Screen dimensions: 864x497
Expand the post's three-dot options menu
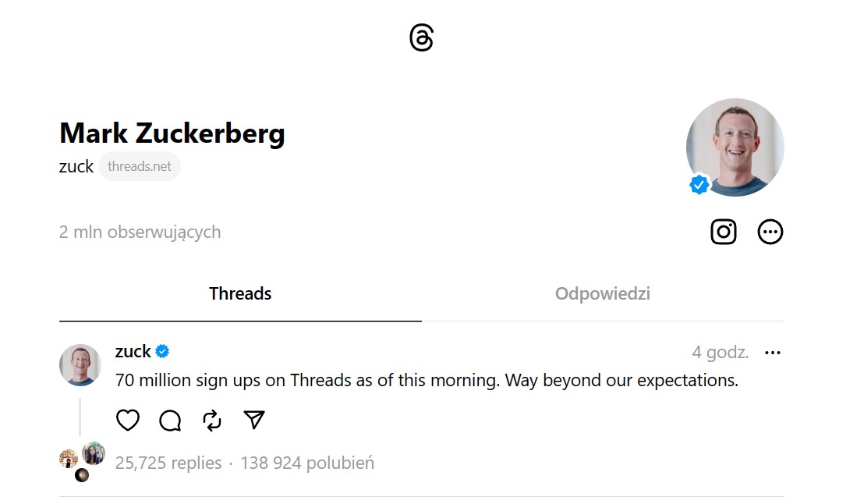(x=772, y=353)
